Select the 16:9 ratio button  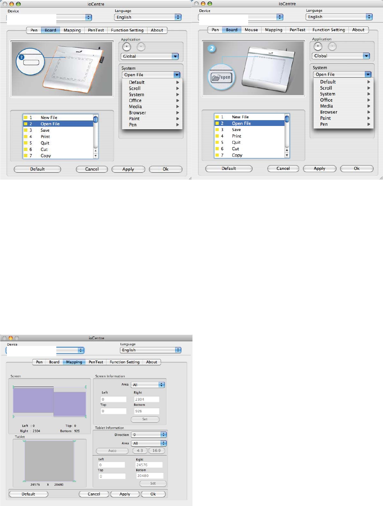click(x=157, y=451)
